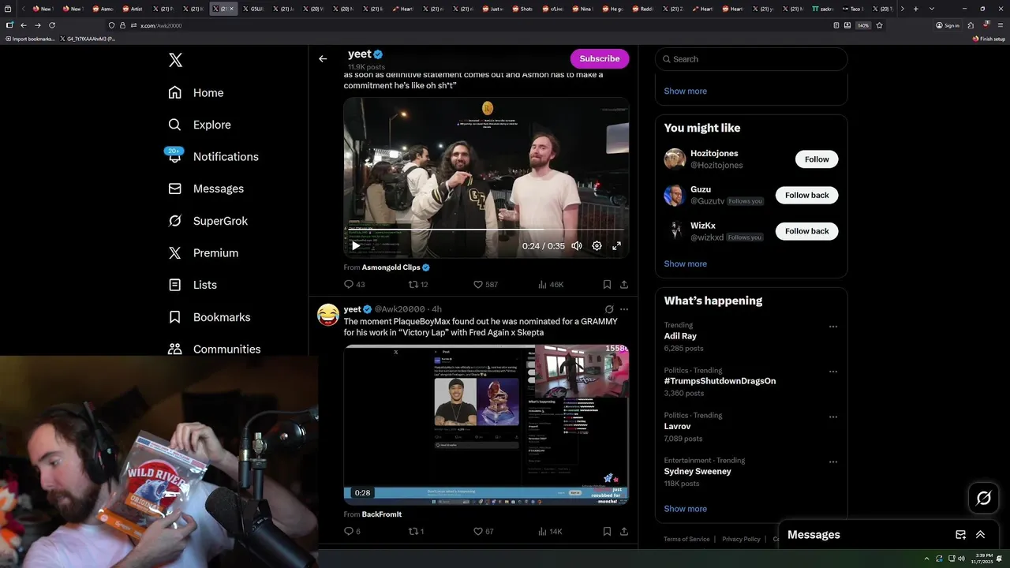Play the PlaqueBoyMax GRAMMY video
Image resolution: width=1010 pixels, height=568 pixels.
pos(486,424)
